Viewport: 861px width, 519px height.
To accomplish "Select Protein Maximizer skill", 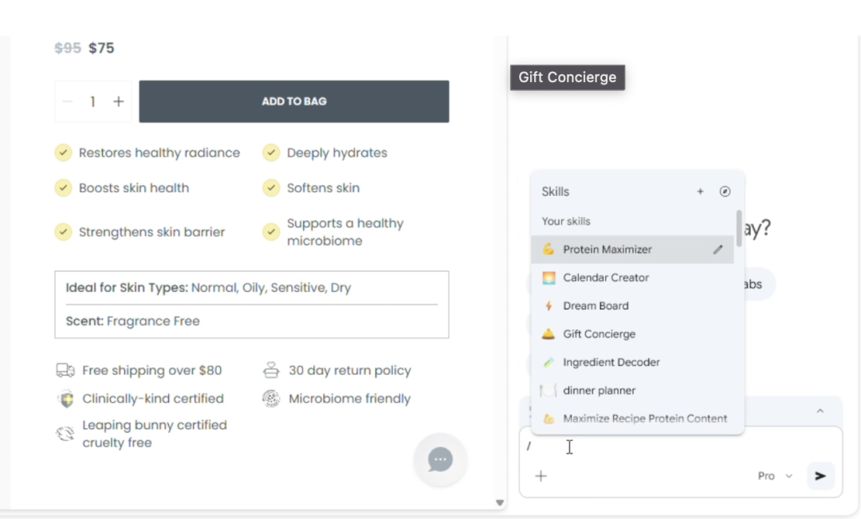I will click(x=607, y=250).
